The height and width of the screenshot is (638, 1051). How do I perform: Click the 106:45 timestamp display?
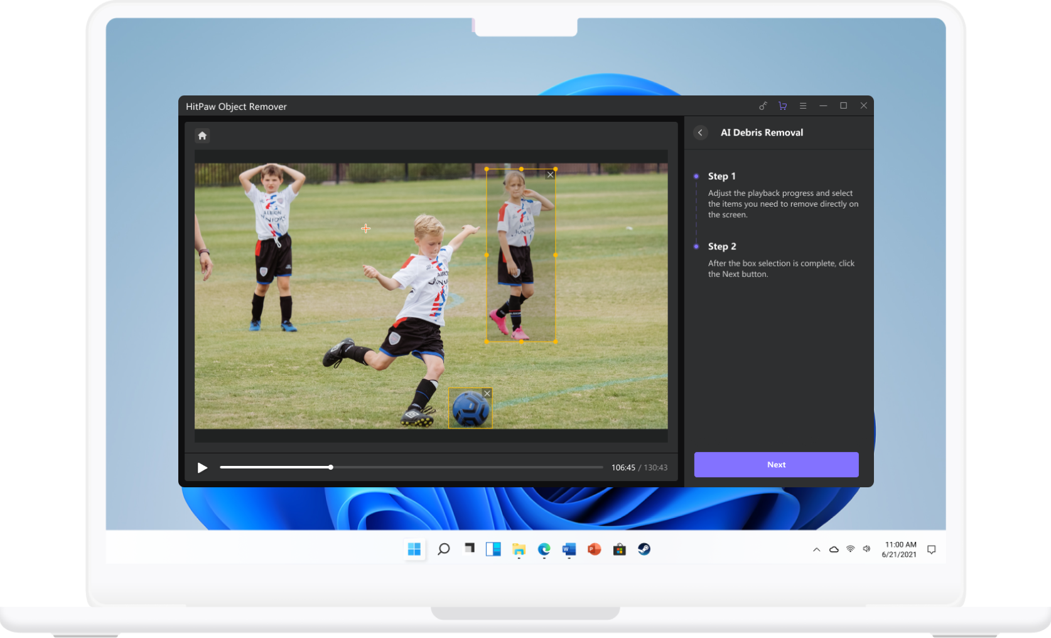(x=622, y=467)
